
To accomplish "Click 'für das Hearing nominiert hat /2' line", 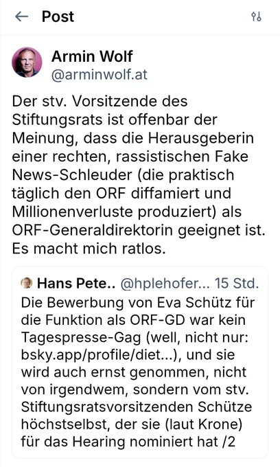I will pyautogui.click(x=128, y=442).
